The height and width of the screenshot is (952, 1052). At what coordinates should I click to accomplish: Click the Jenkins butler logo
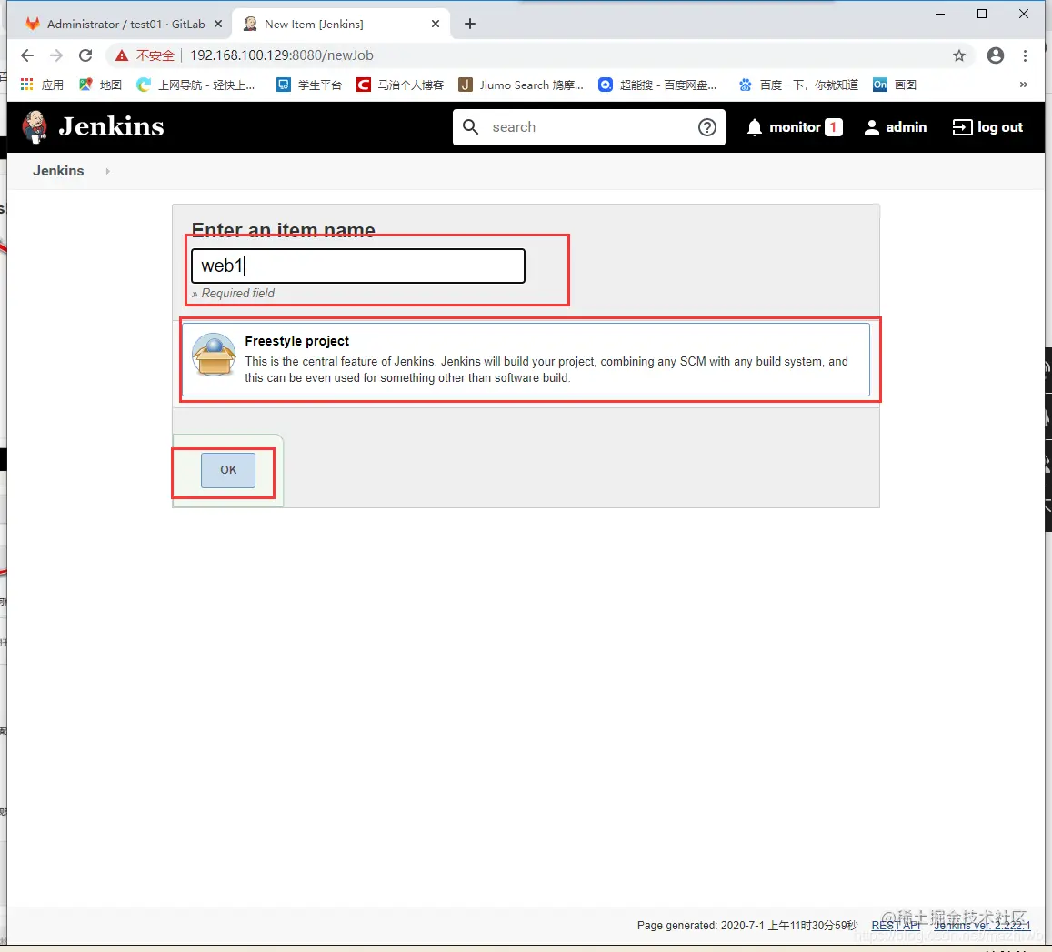point(35,126)
